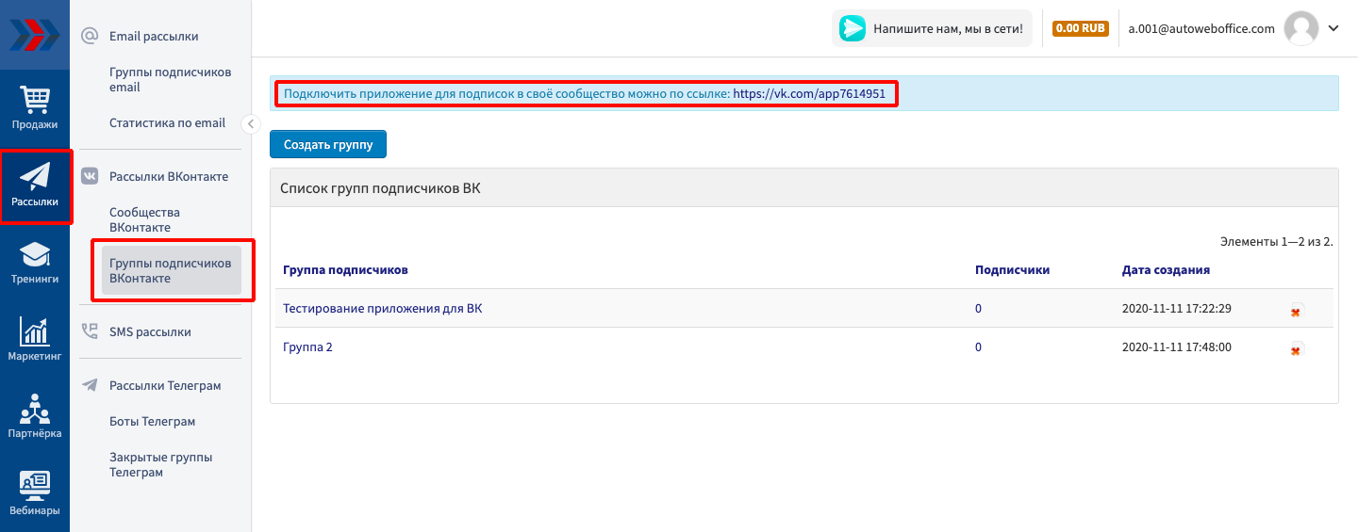
Task: Collapse the sidebar with the chevron
Action: (251, 123)
